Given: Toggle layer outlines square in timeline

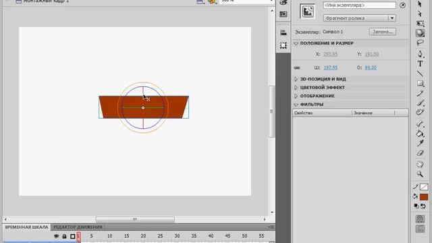Looking at the screenshot, I should (73, 236).
